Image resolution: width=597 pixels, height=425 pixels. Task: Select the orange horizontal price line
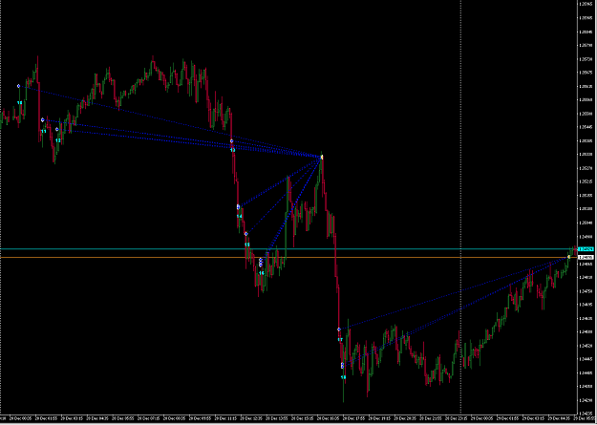(x=288, y=258)
